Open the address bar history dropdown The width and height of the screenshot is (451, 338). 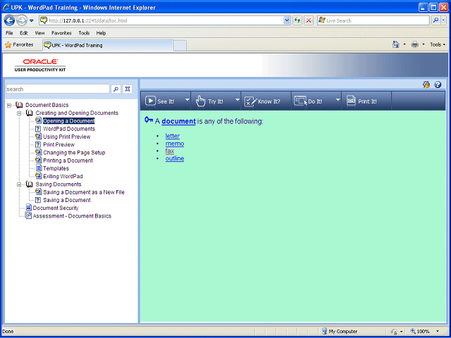[x=287, y=20]
